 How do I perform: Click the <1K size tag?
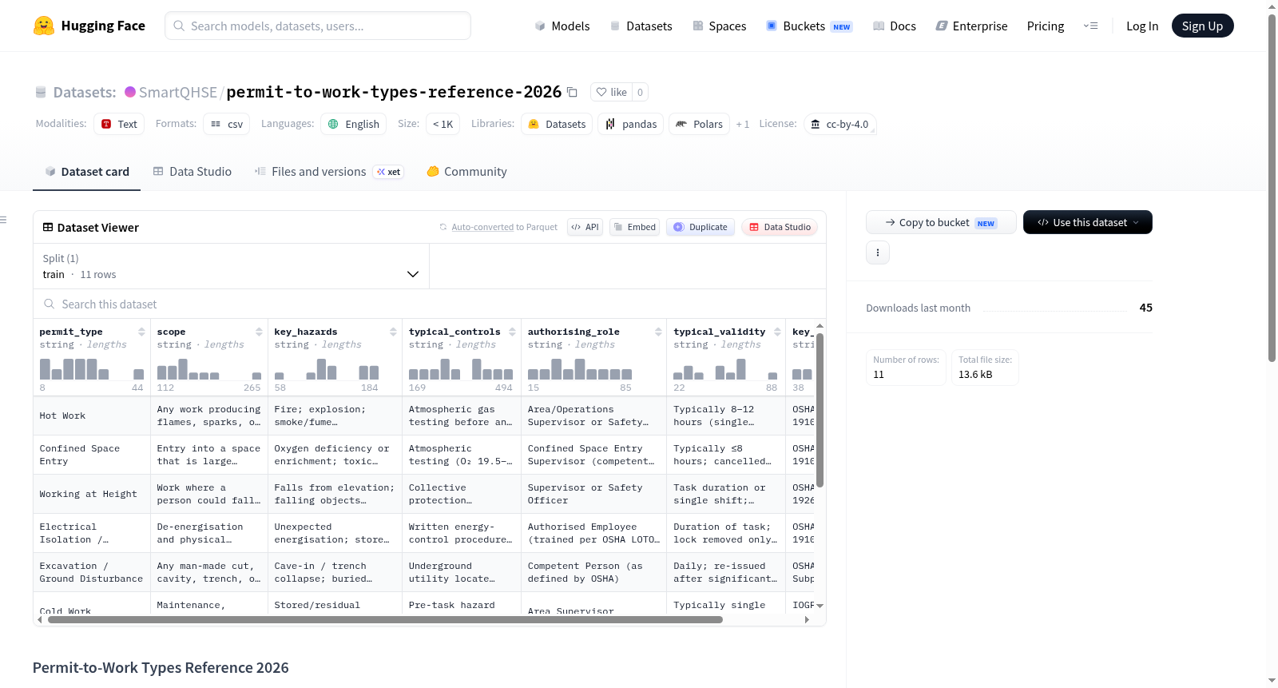tap(443, 124)
